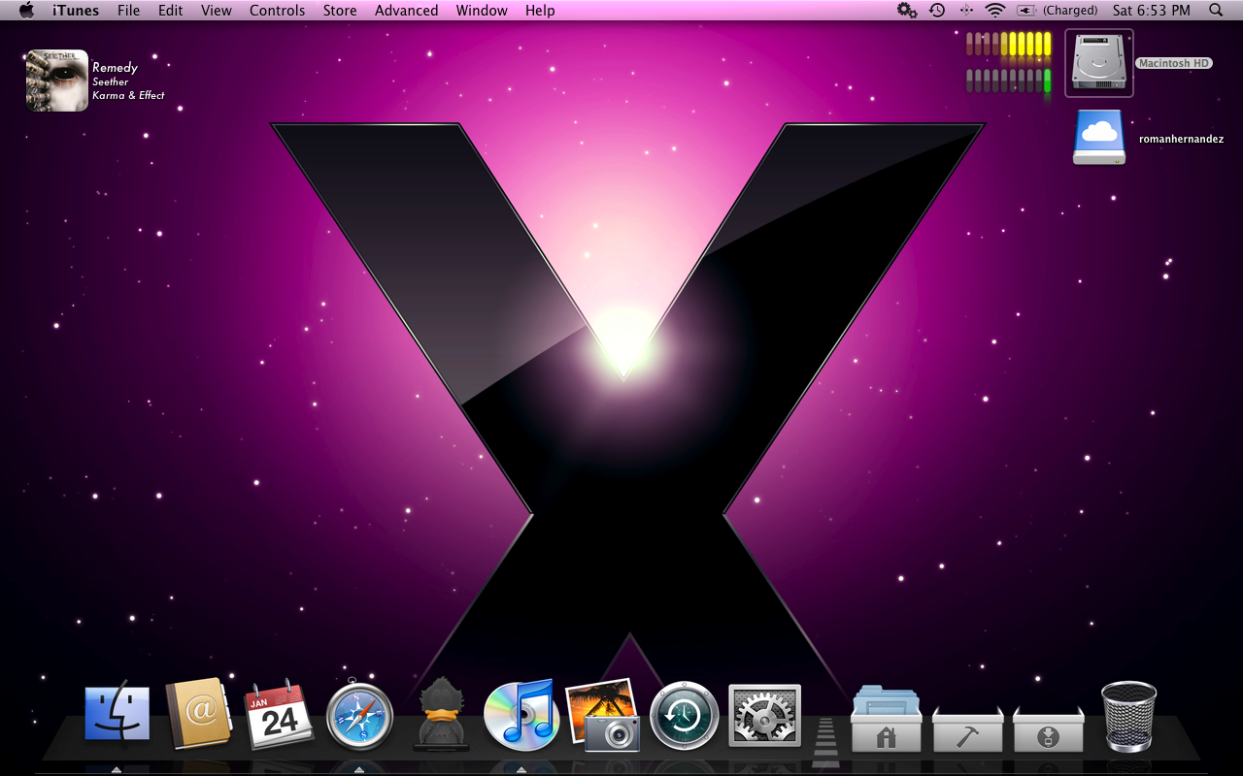Open the Apple menu
The image size is (1243, 776).
tap(27, 11)
